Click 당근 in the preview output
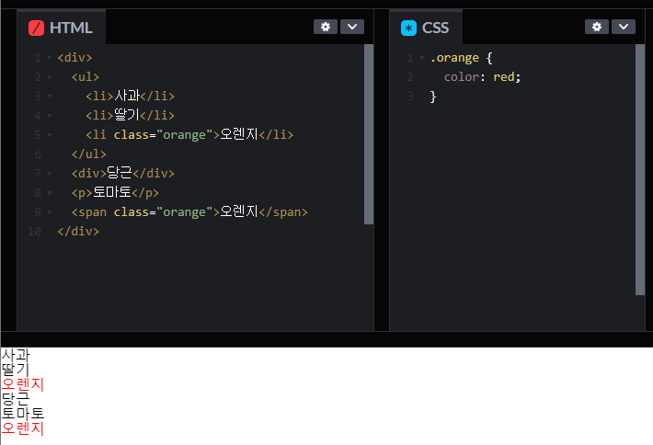653x445 pixels. point(16,399)
